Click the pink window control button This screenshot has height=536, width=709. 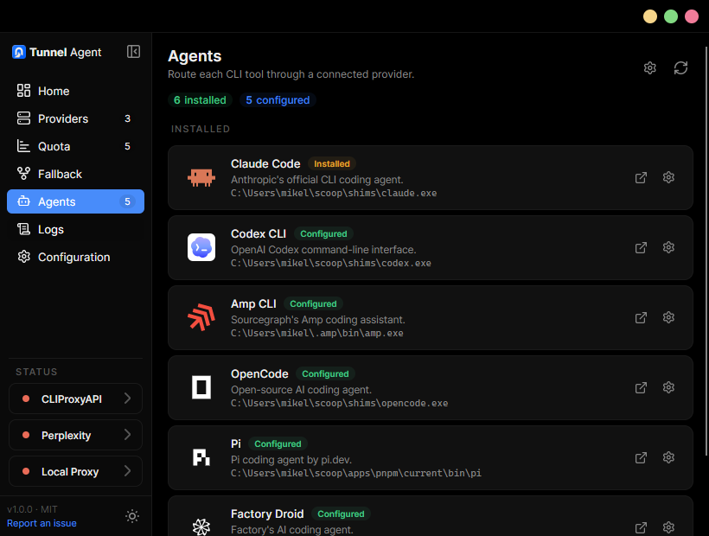tap(692, 16)
